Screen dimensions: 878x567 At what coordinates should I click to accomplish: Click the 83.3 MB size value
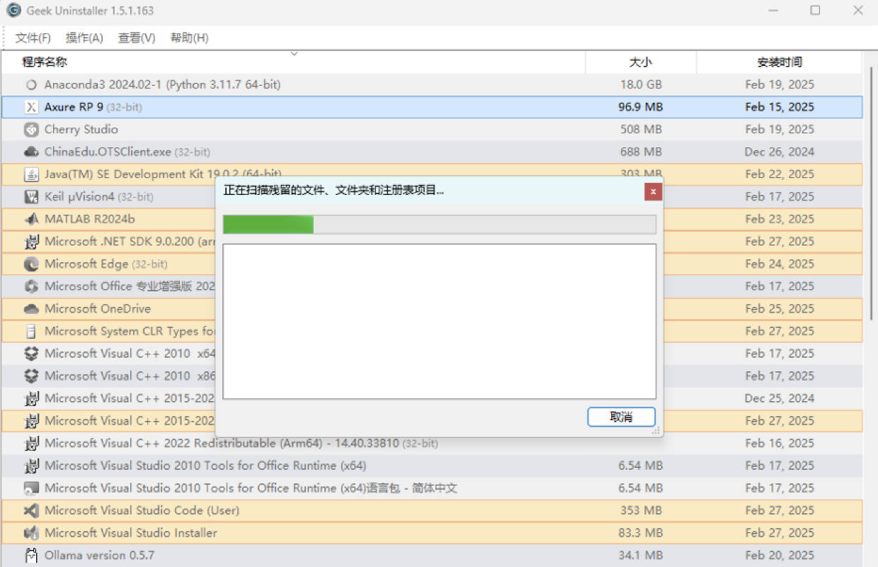tap(641, 533)
